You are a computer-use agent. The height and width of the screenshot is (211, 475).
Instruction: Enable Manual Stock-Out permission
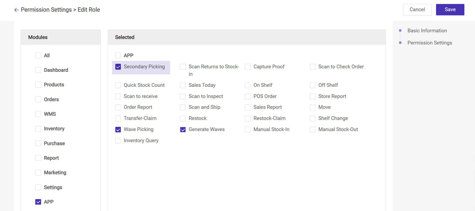[x=313, y=130]
